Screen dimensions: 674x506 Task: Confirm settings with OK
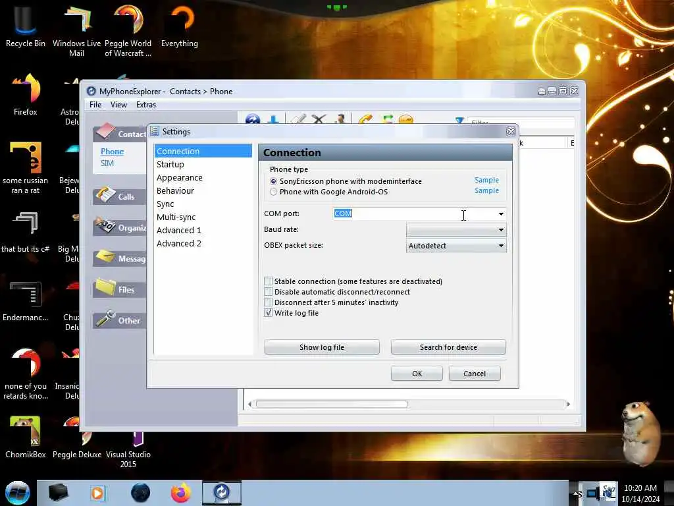(417, 374)
